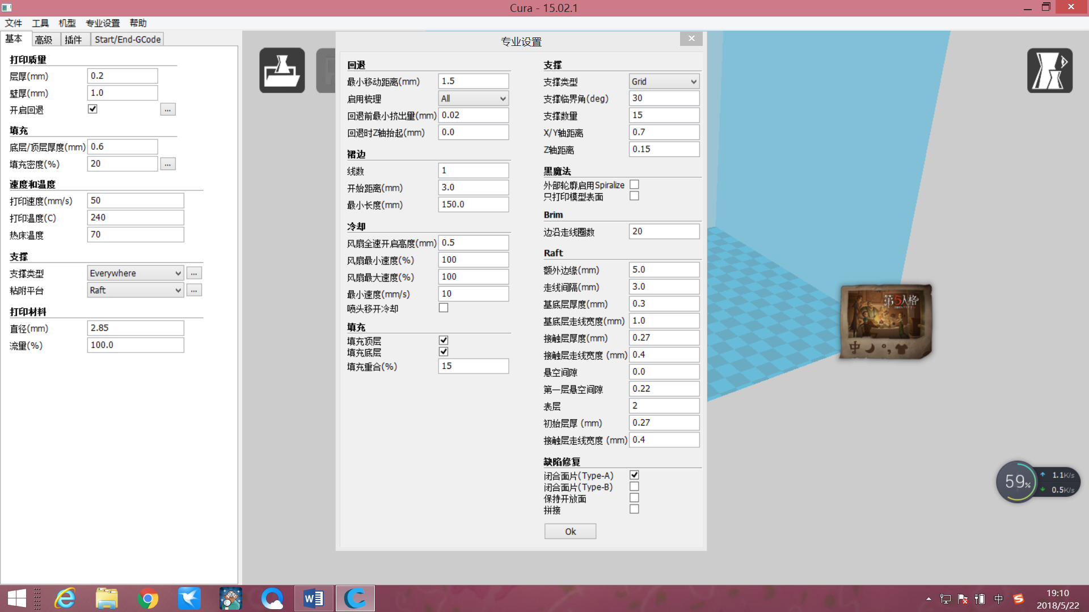Uncheck the 闭合面片(Type-A) option
Screen dimensions: 1089x612
(634, 475)
